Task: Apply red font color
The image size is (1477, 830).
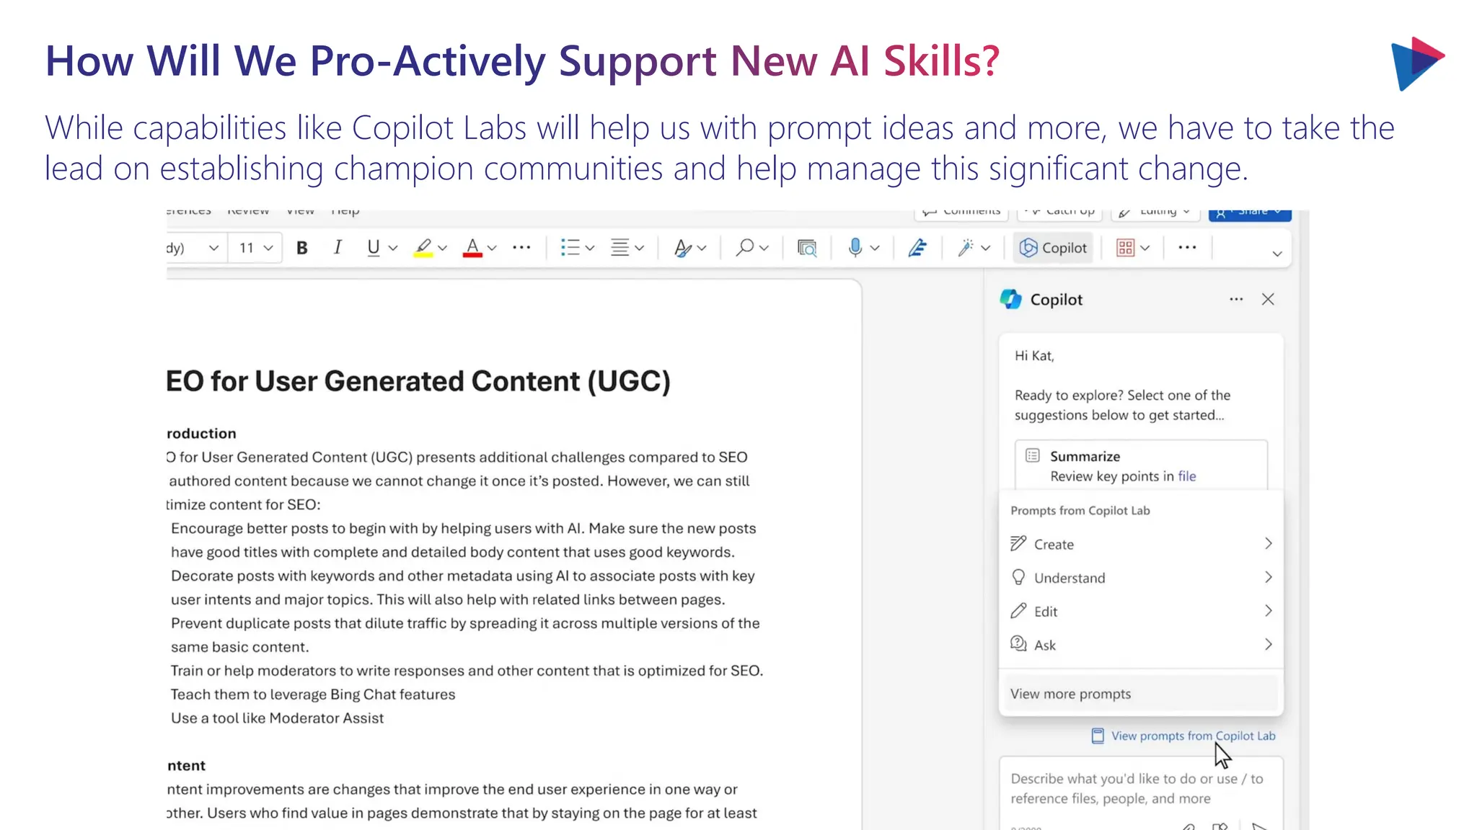Action: click(472, 248)
